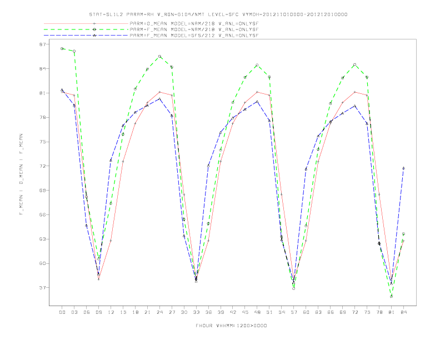
Task: Click x-axis tick label 81
Action: [x=392, y=312]
